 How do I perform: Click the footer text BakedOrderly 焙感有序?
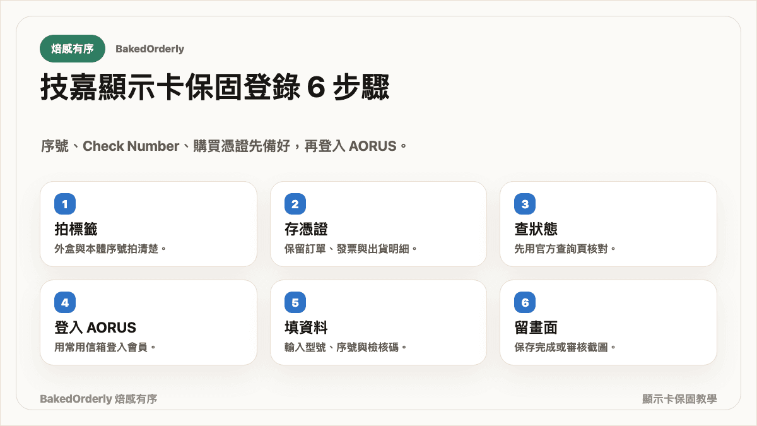pyautogui.click(x=98, y=399)
